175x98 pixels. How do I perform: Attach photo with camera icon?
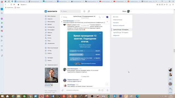point(99,90)
